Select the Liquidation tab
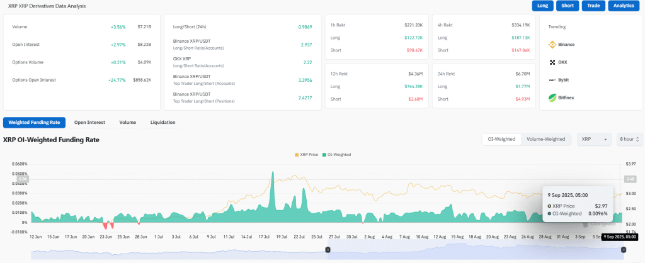Screen dimensions: 645x263 click(x=161, y=122)
